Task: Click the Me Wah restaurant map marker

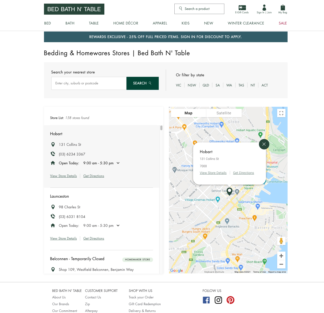Action: 237,259
